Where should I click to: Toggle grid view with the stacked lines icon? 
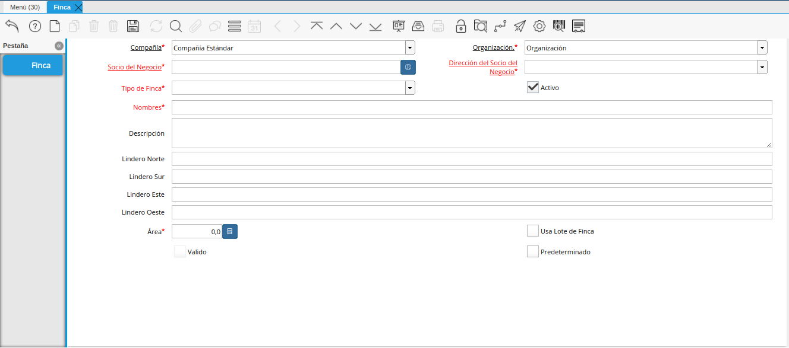(x=235, y=26)
